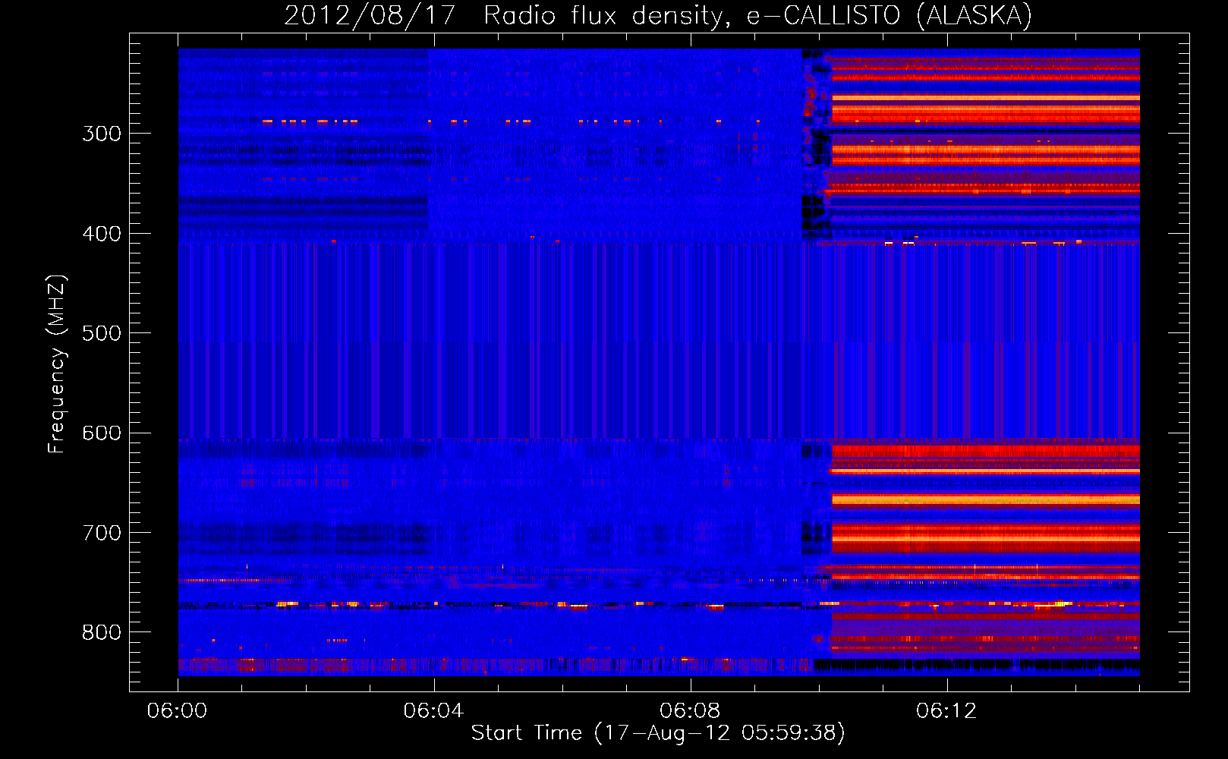Click the 06:04 time tick label
The width and height of the screenshot is (1228, 759).
click(x=433, y=711)
